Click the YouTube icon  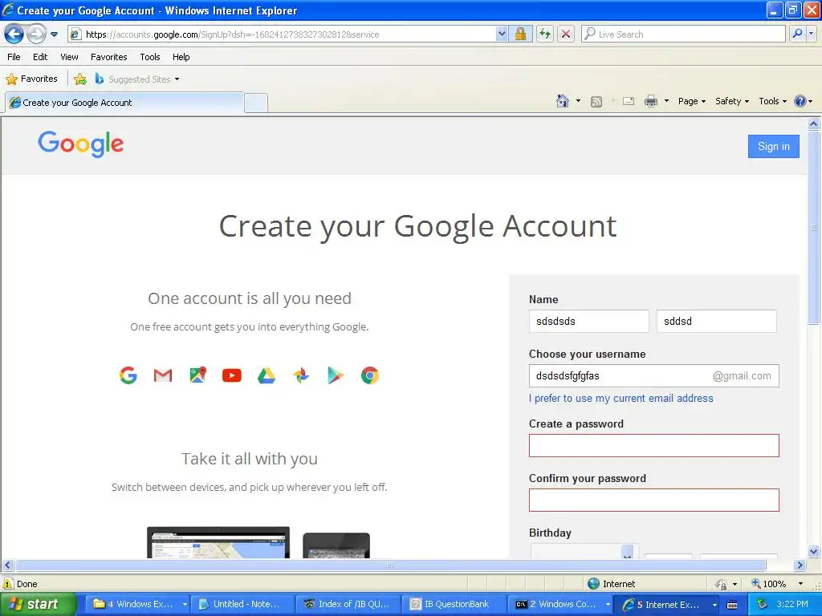tap(232, 375)
